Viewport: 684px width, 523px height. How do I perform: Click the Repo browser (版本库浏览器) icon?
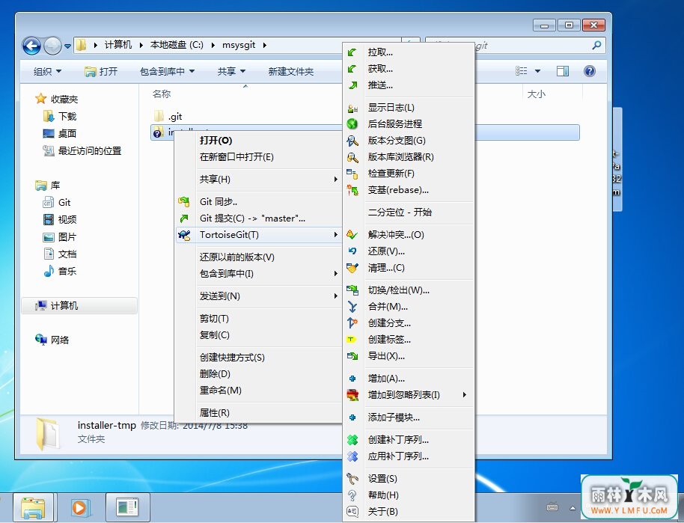click(x=352, y=157)
